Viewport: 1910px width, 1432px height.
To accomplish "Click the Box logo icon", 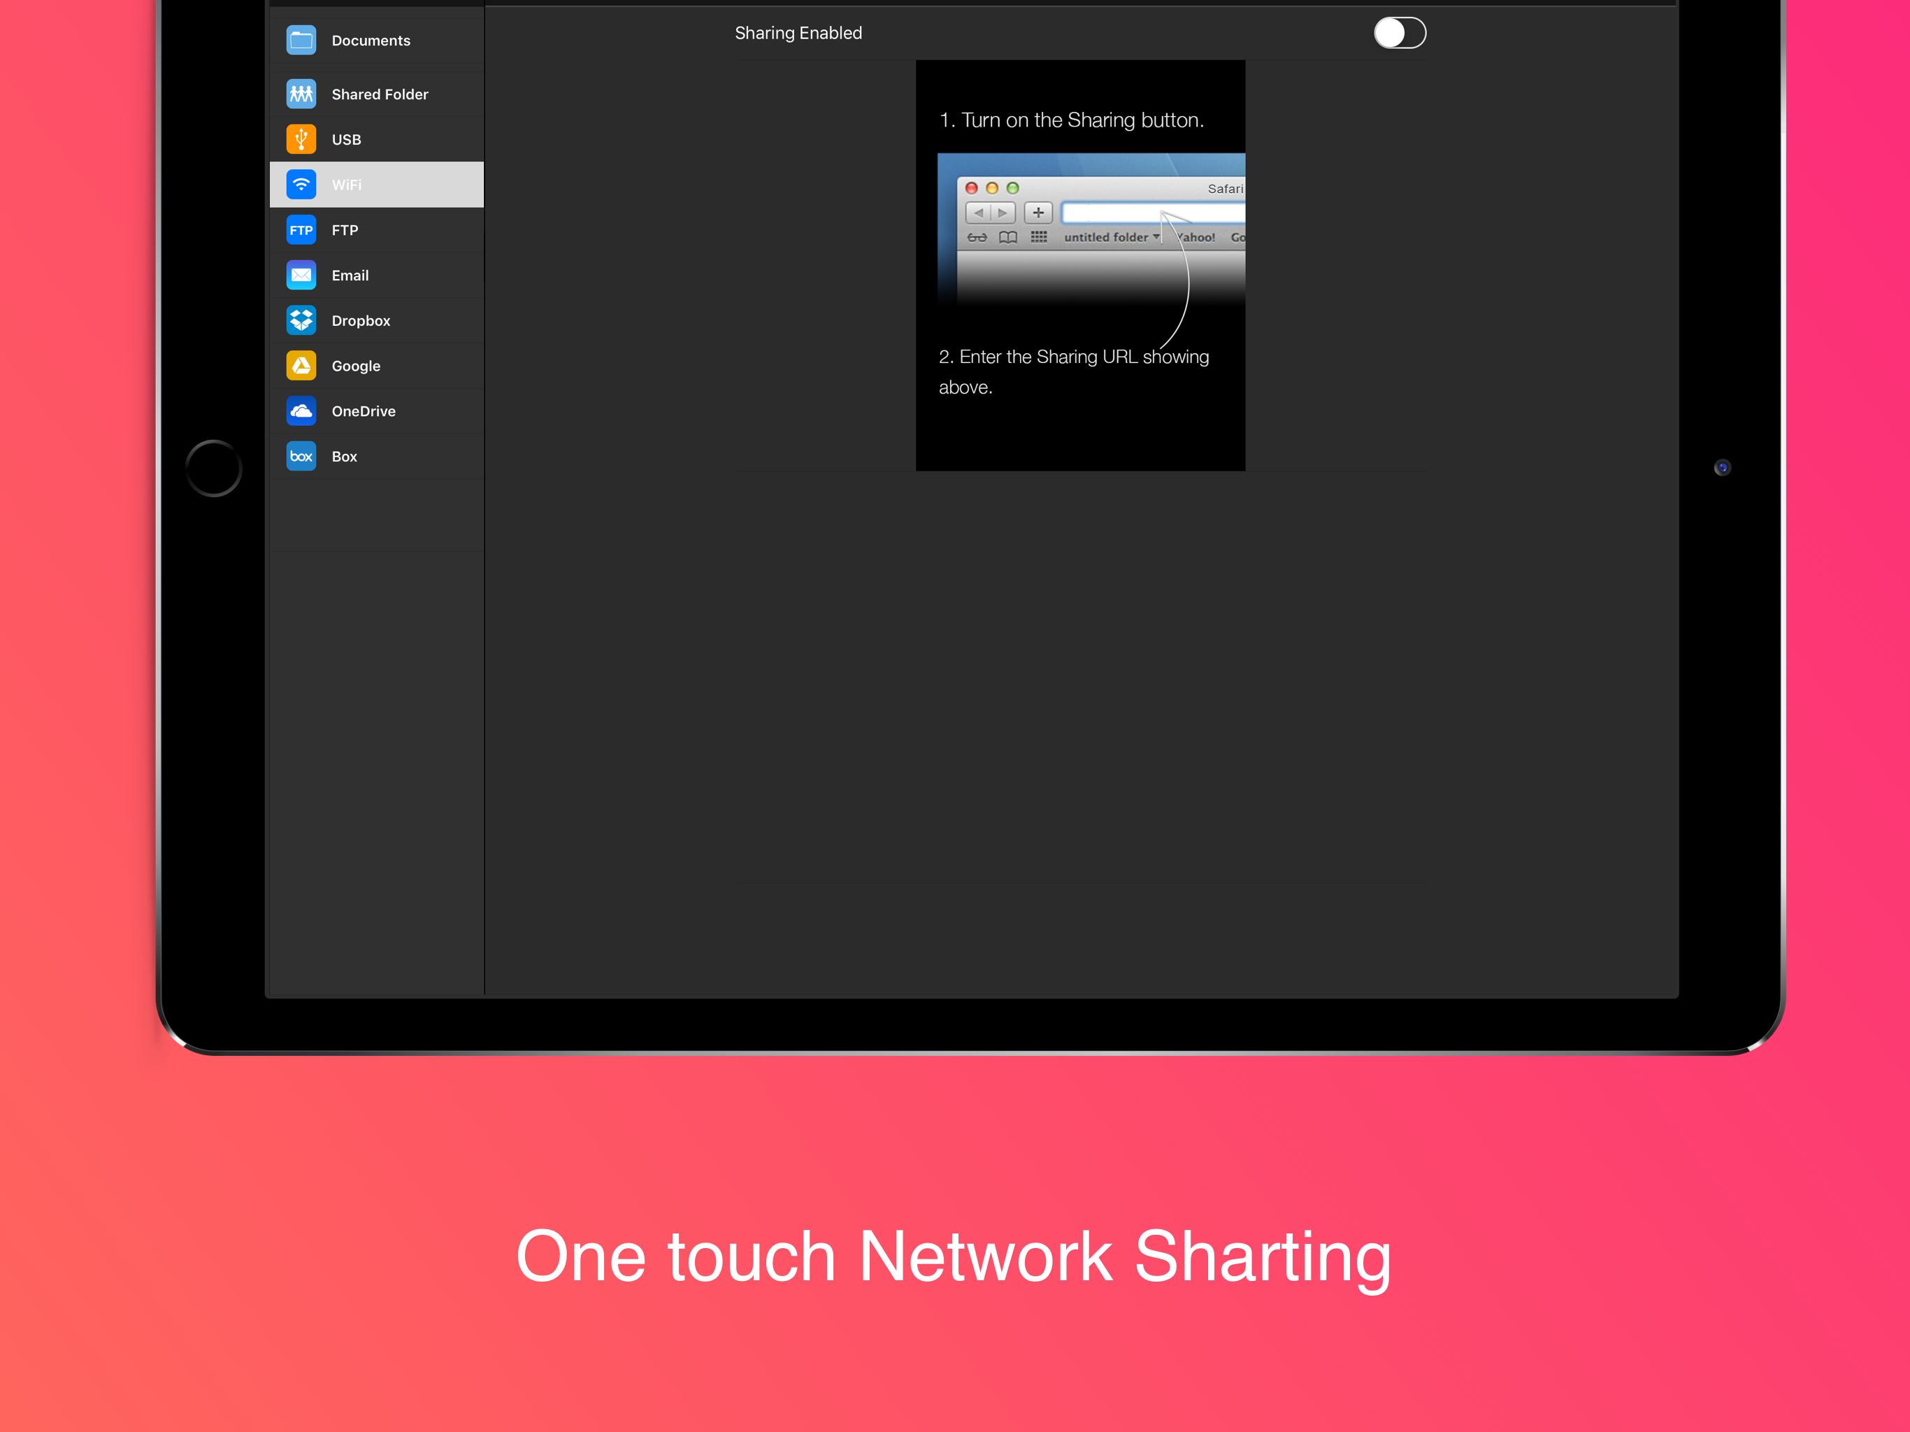I will point(301,456).
